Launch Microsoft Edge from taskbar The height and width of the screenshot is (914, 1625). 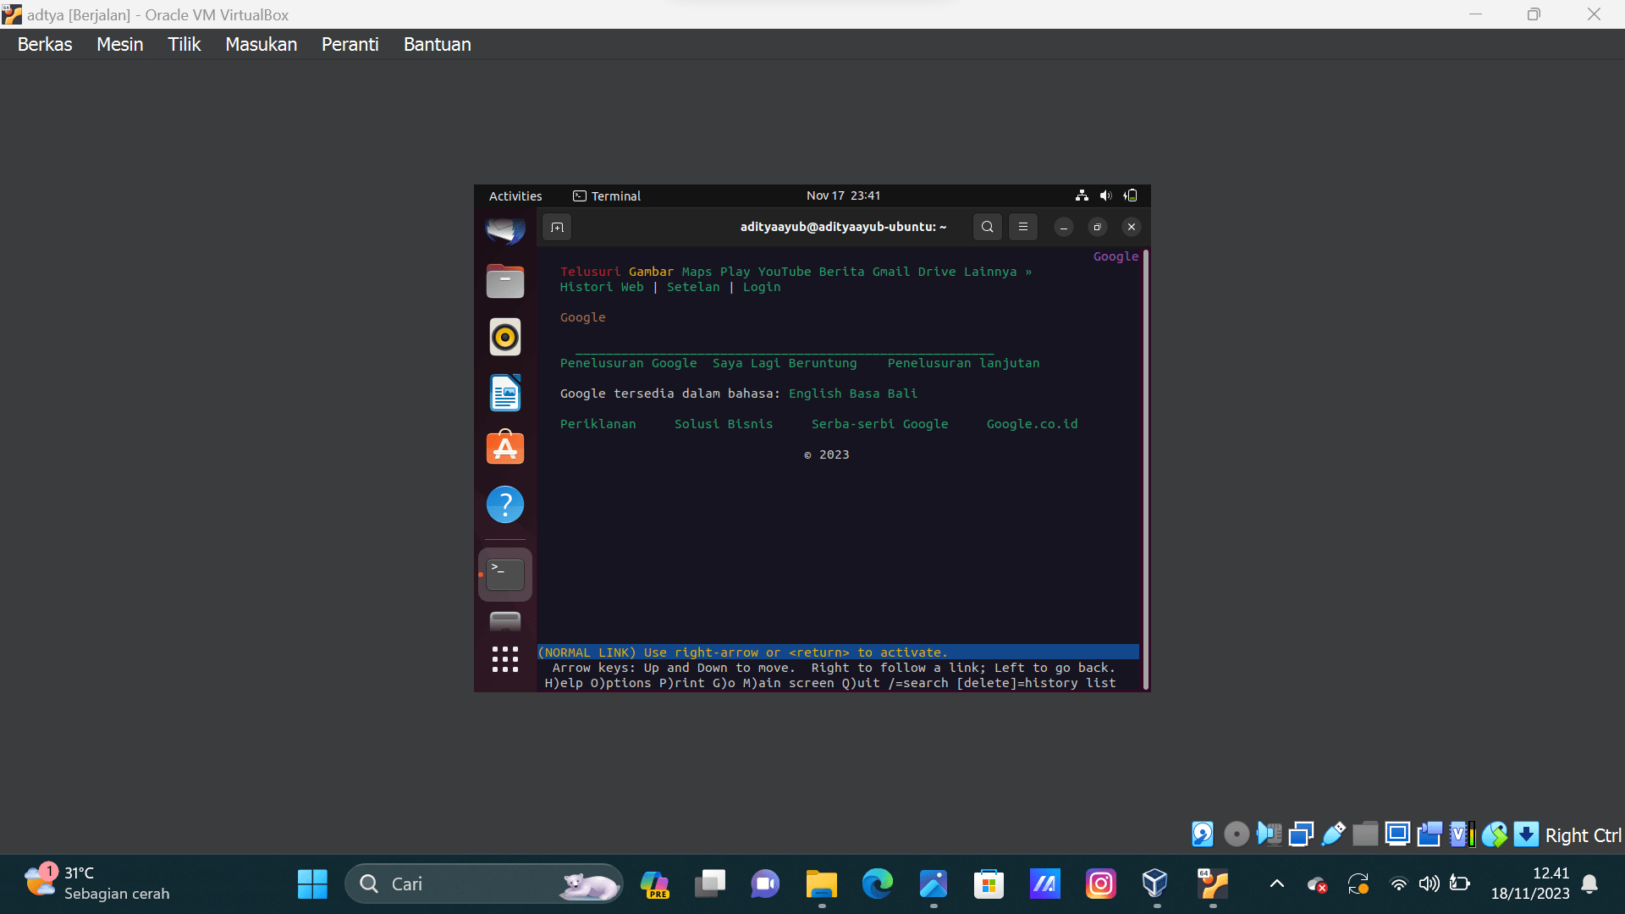(x=877, y=884)
